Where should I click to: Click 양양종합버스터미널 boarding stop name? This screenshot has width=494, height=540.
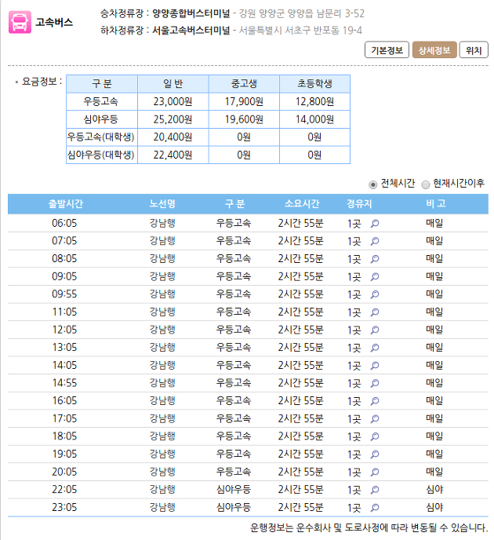[191, 13]
